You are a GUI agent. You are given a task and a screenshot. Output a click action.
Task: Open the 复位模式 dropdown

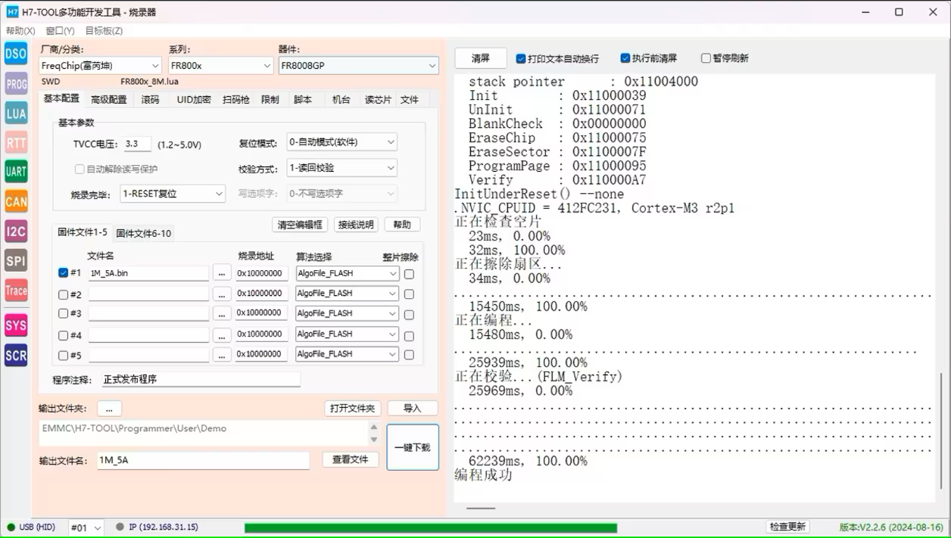tap(341, 142)
